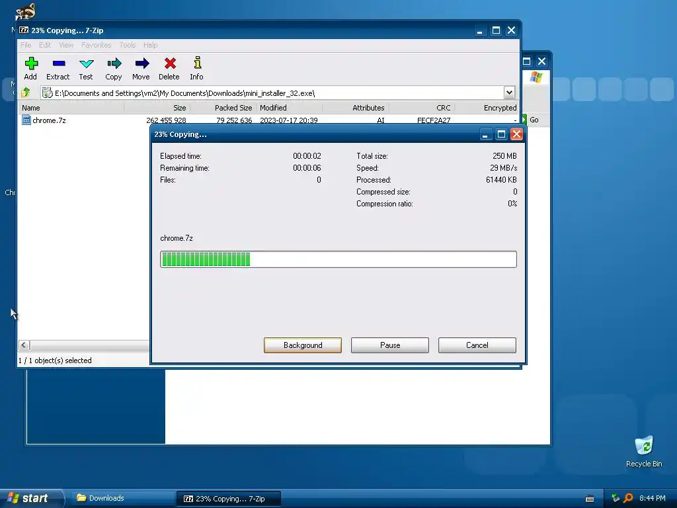Sort by the Encrypted column header
This screenshot has width=677, height=508.
487,108
